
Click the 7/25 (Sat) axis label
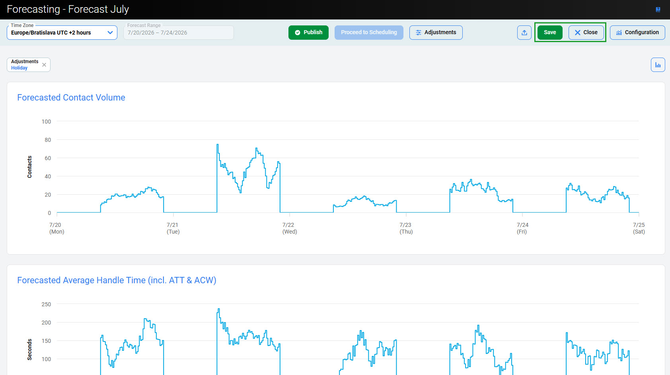(639, 228)
